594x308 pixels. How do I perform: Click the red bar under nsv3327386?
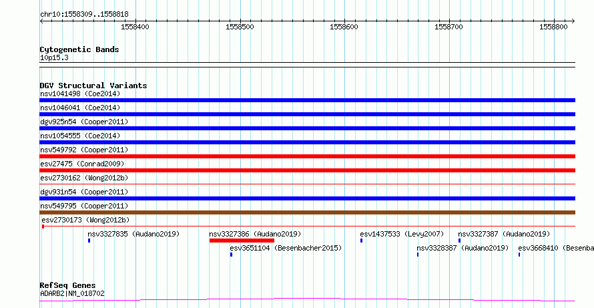(x=242, y=241)
